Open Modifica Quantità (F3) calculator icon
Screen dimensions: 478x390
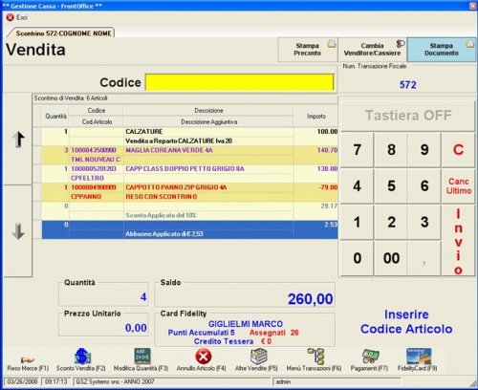point(142,356)
